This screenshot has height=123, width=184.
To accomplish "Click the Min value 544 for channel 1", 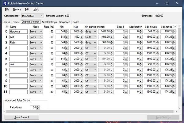I will [63, 37].
